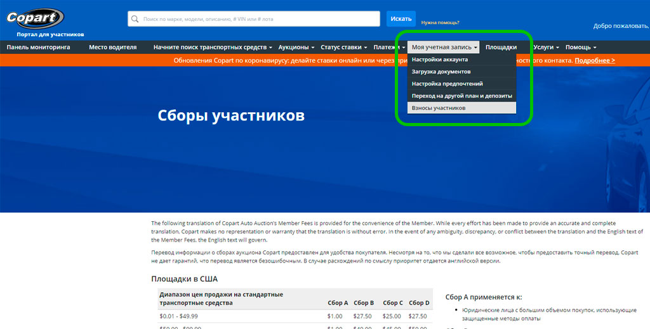Click the Сбор B column header
Viewport: 650px width, 329px height.
[364, 303]
